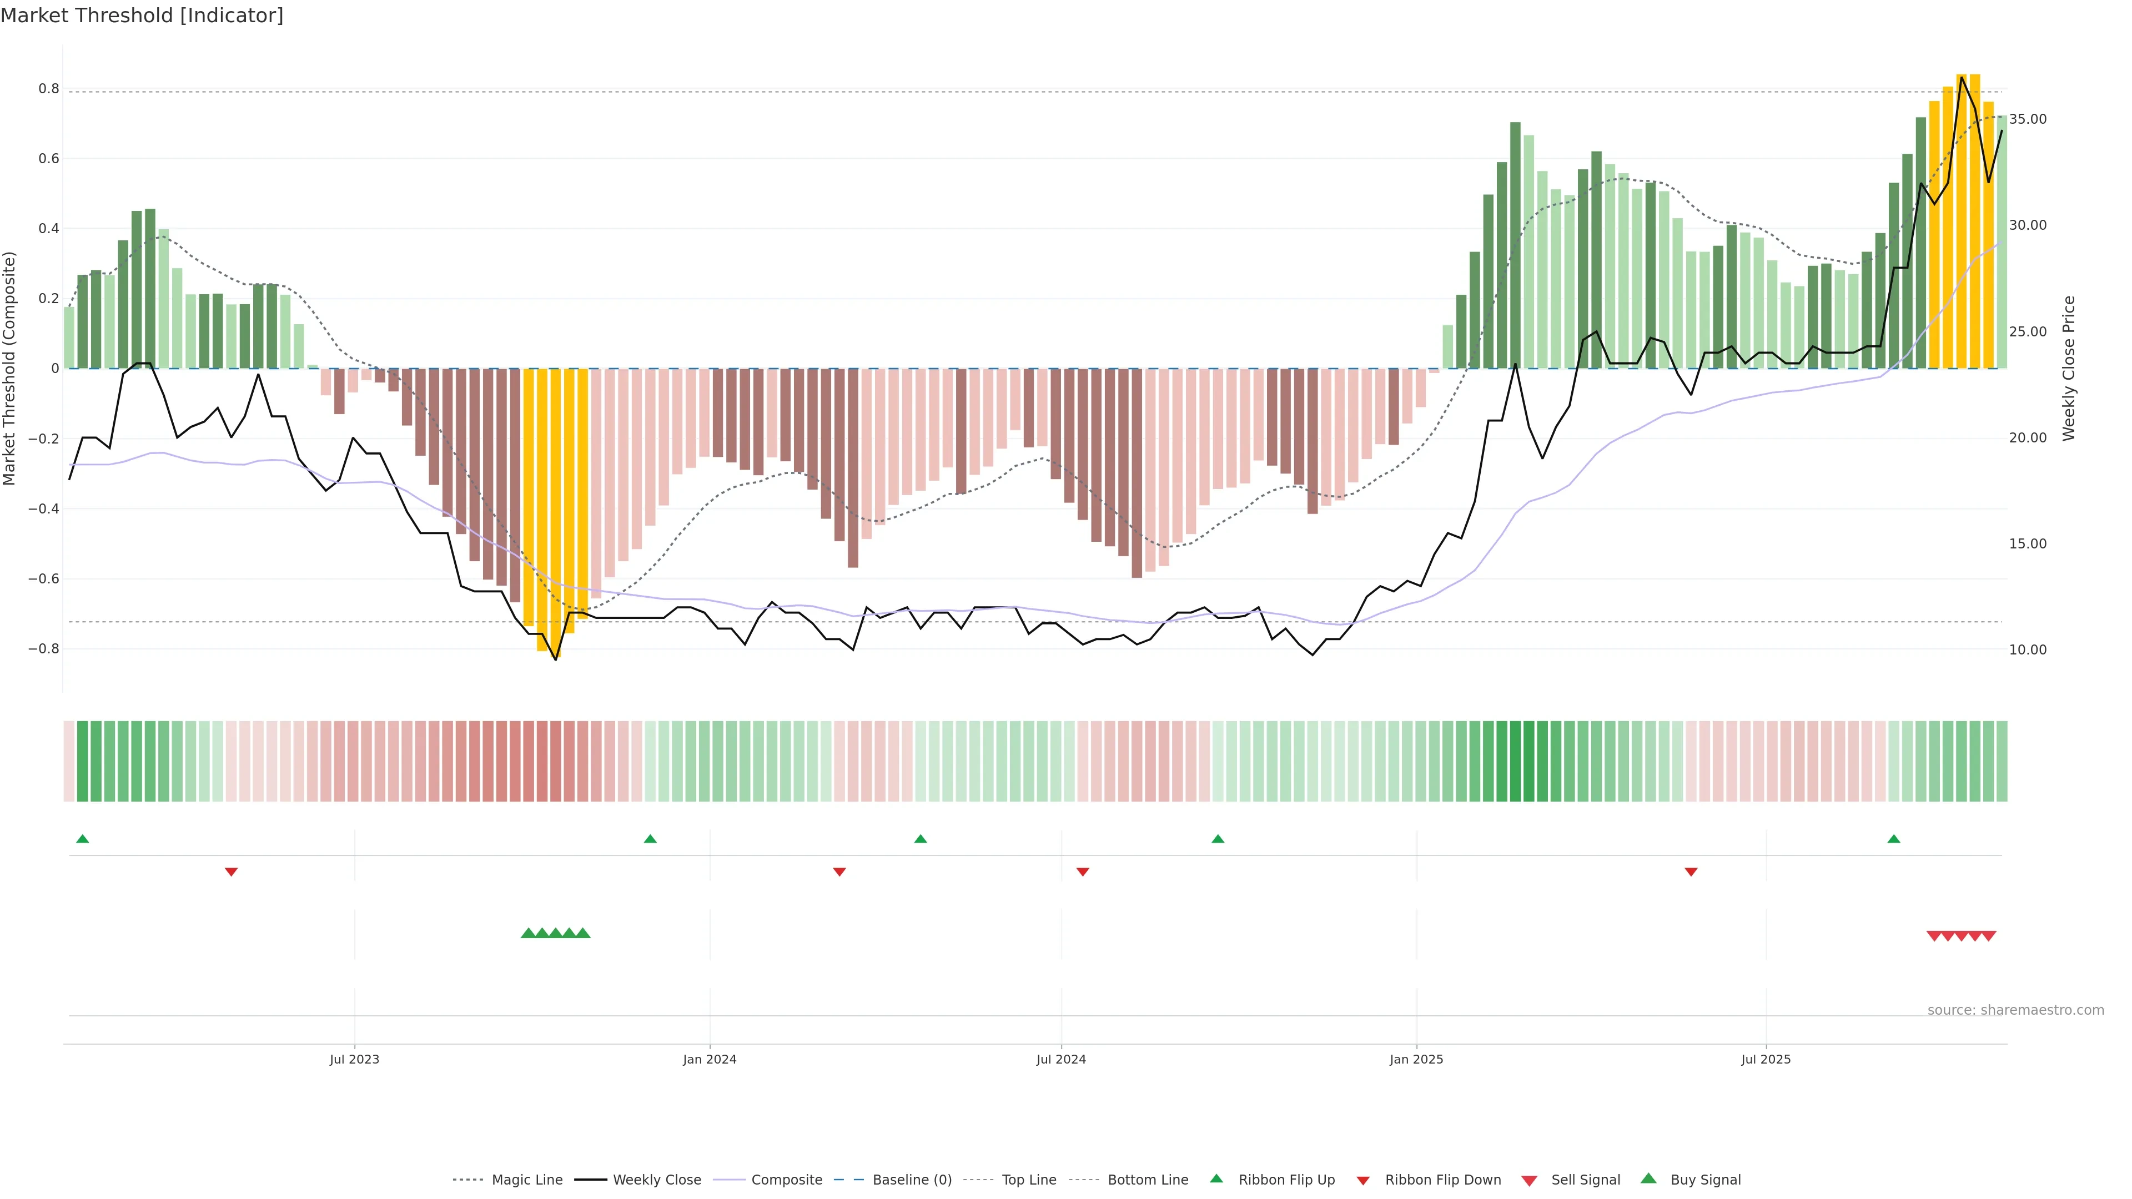Click the source: sharemaestro.com text
2132x1199 pixels.
pyautogui.click(x=2015, y=1010)
